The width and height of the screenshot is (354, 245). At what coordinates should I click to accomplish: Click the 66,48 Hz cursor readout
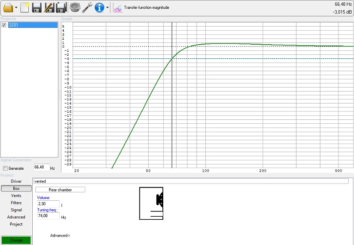[343, 4]
